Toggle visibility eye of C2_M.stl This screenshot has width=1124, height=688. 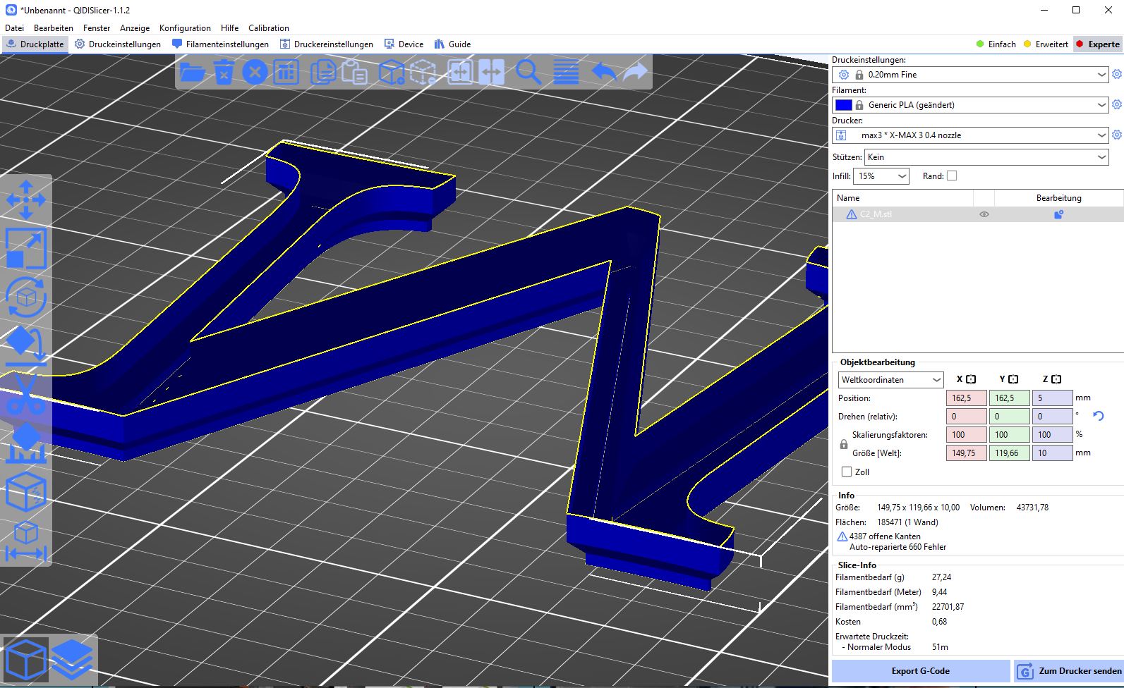(984, 214)
